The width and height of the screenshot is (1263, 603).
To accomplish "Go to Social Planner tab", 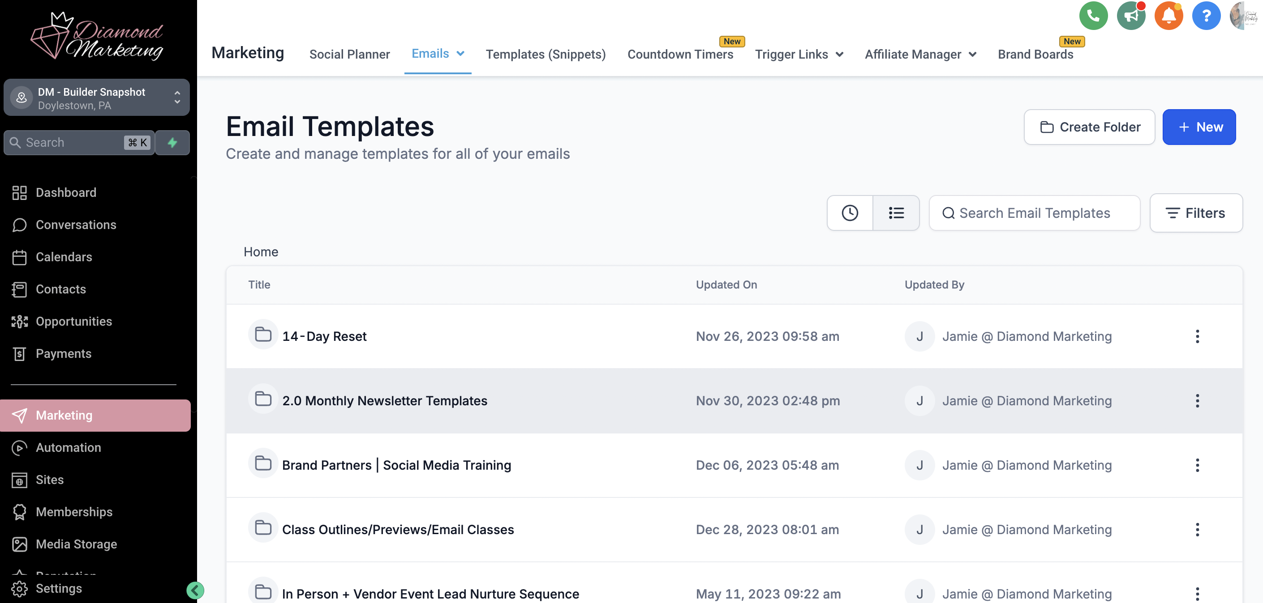I will (349, 55).
